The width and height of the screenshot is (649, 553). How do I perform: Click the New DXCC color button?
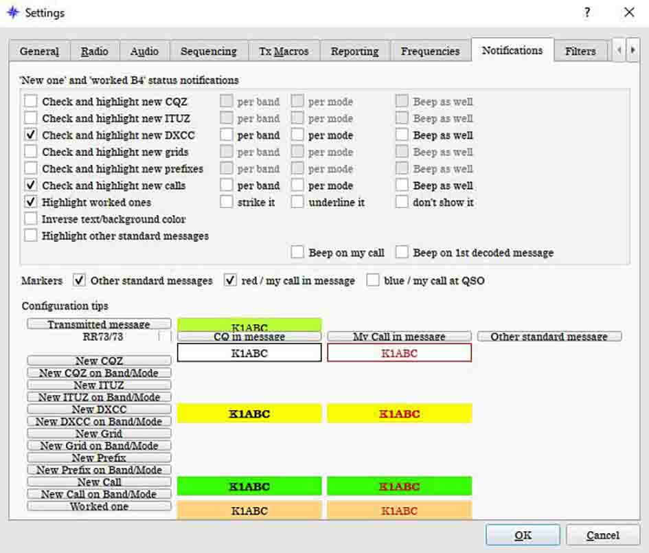click(99, 409)
